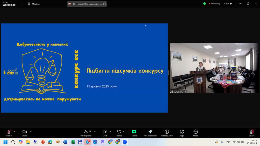This screenshot has width=260, height=146.
Task: Expand the video options arrow
Action: (x=31, y=132)
